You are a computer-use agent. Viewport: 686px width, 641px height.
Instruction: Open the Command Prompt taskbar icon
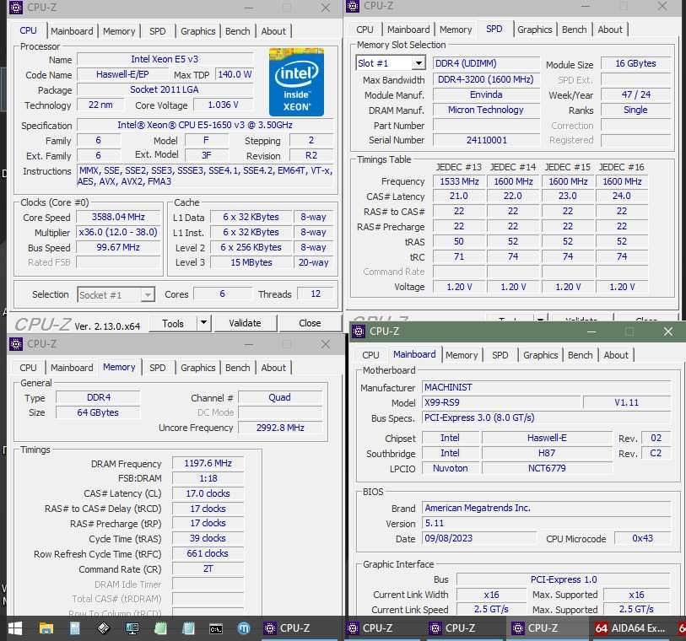point(216,628)
